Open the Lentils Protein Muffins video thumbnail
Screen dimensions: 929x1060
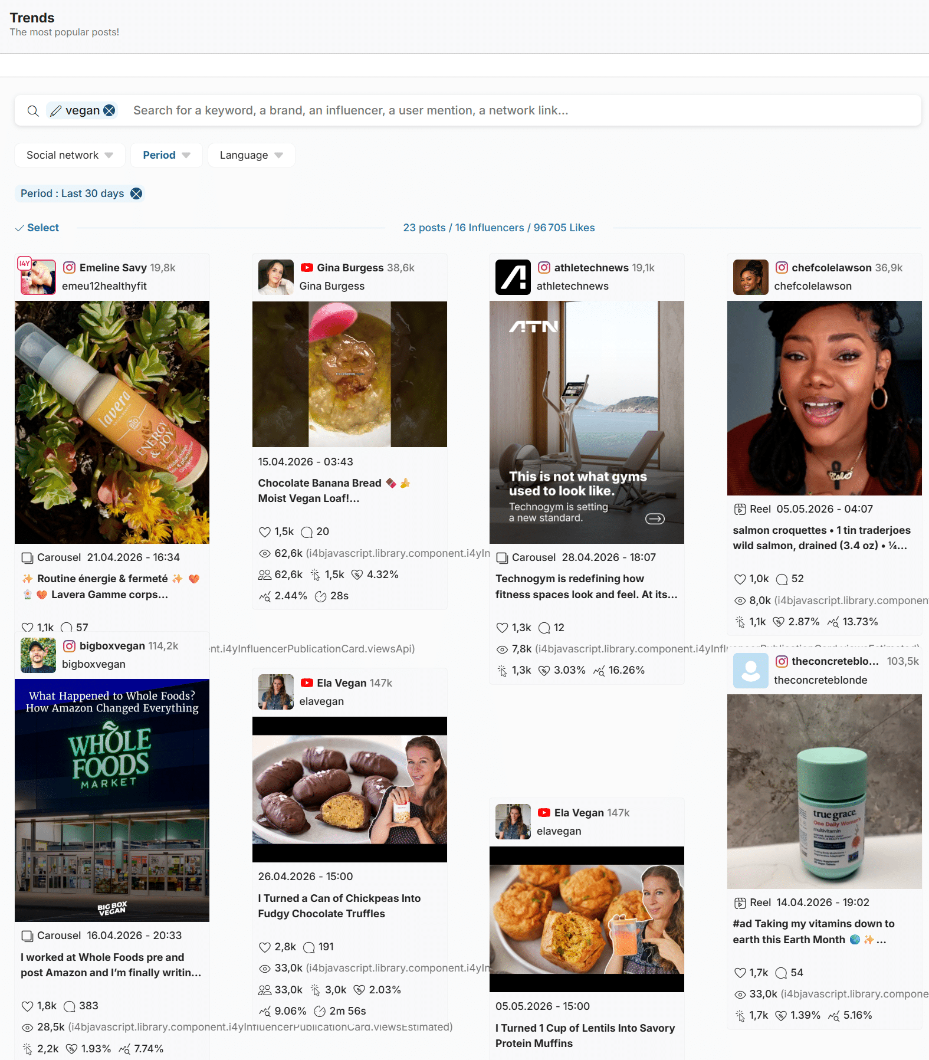[x=587, y=920]
